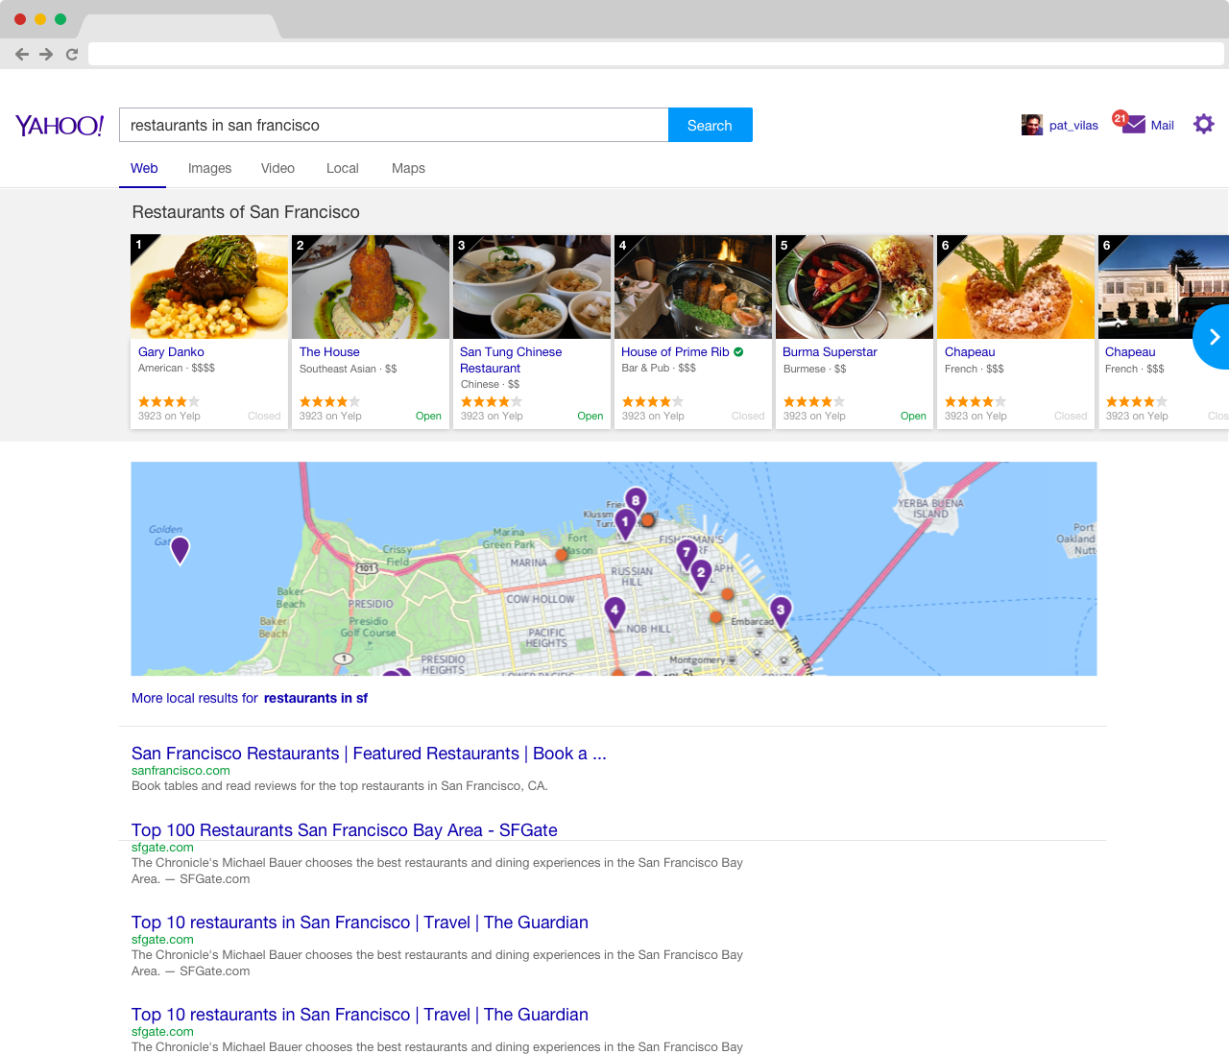
Task: Click the pat_vilas username link
Action: pos(1073,125)
